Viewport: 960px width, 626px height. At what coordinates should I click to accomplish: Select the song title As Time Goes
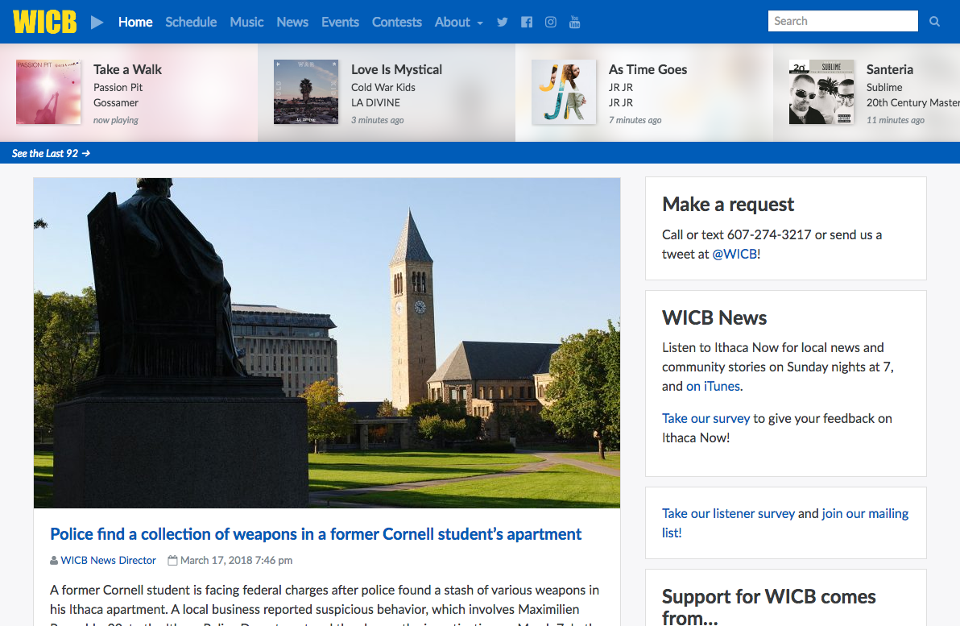tap(648, 69)
